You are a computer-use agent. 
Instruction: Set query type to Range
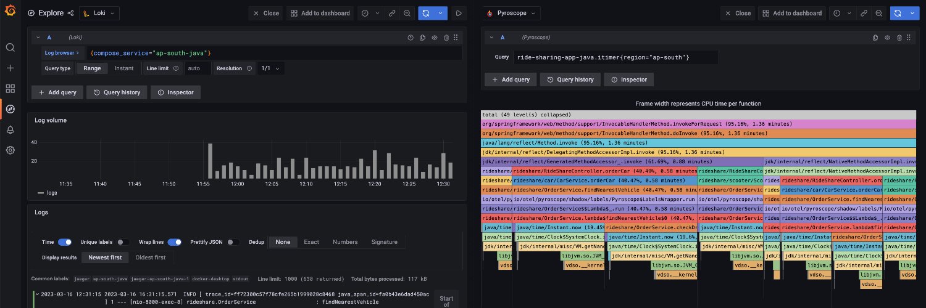point(93,68)
